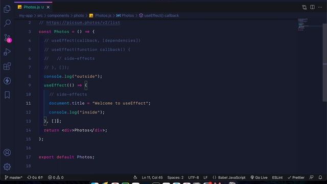Click the // side-effects comment on line 10
The width and height of the screenshot is (327, 184).
pos(68,94)
